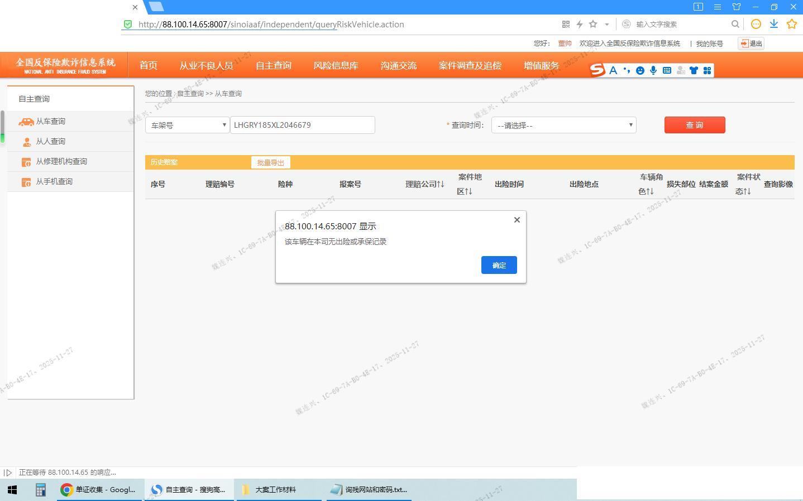The height and width of the screenshot is (501, 803).
Task: Click the Sogou IME emoji face icon
Action: (x=640, y=70)
